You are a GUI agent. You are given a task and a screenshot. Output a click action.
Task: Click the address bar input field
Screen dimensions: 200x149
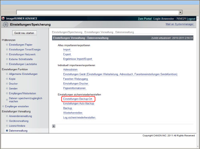tap(97, 12)
